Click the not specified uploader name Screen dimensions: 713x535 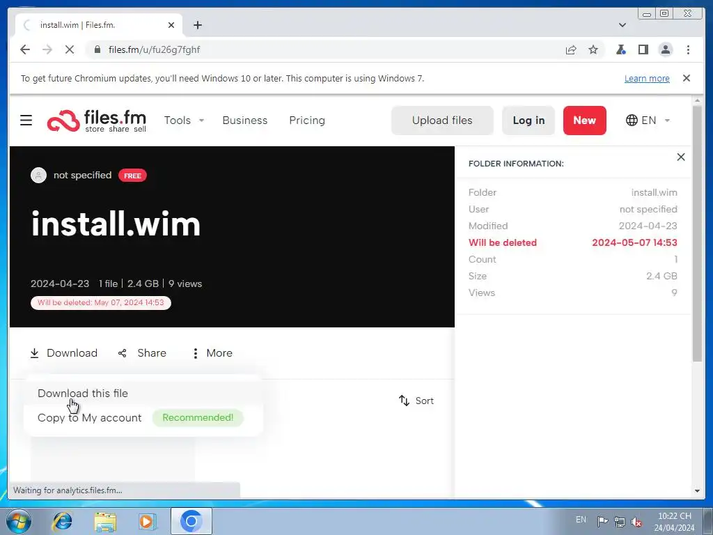click(82, 175)
